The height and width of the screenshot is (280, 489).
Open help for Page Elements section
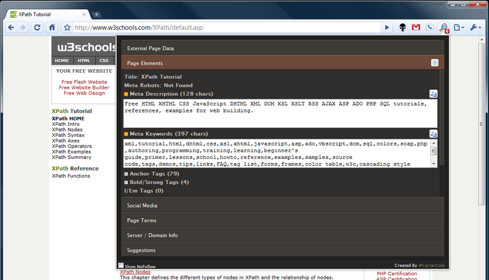tap(435, 63)
